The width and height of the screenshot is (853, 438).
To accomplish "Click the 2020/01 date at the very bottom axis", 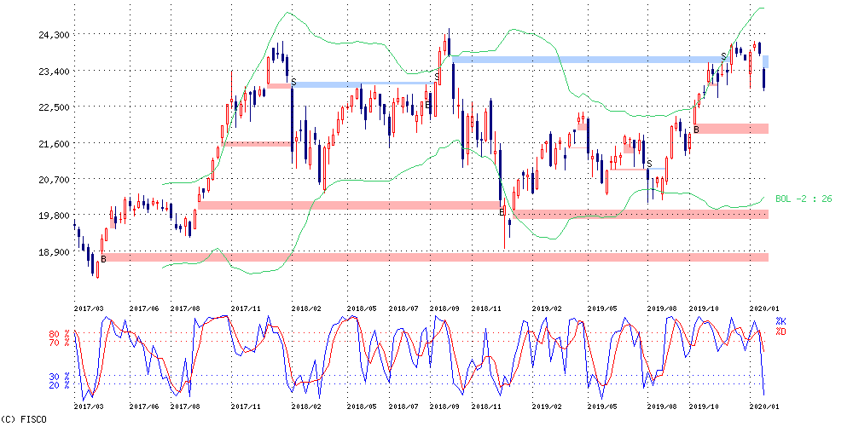I will (x=764, y=406).
